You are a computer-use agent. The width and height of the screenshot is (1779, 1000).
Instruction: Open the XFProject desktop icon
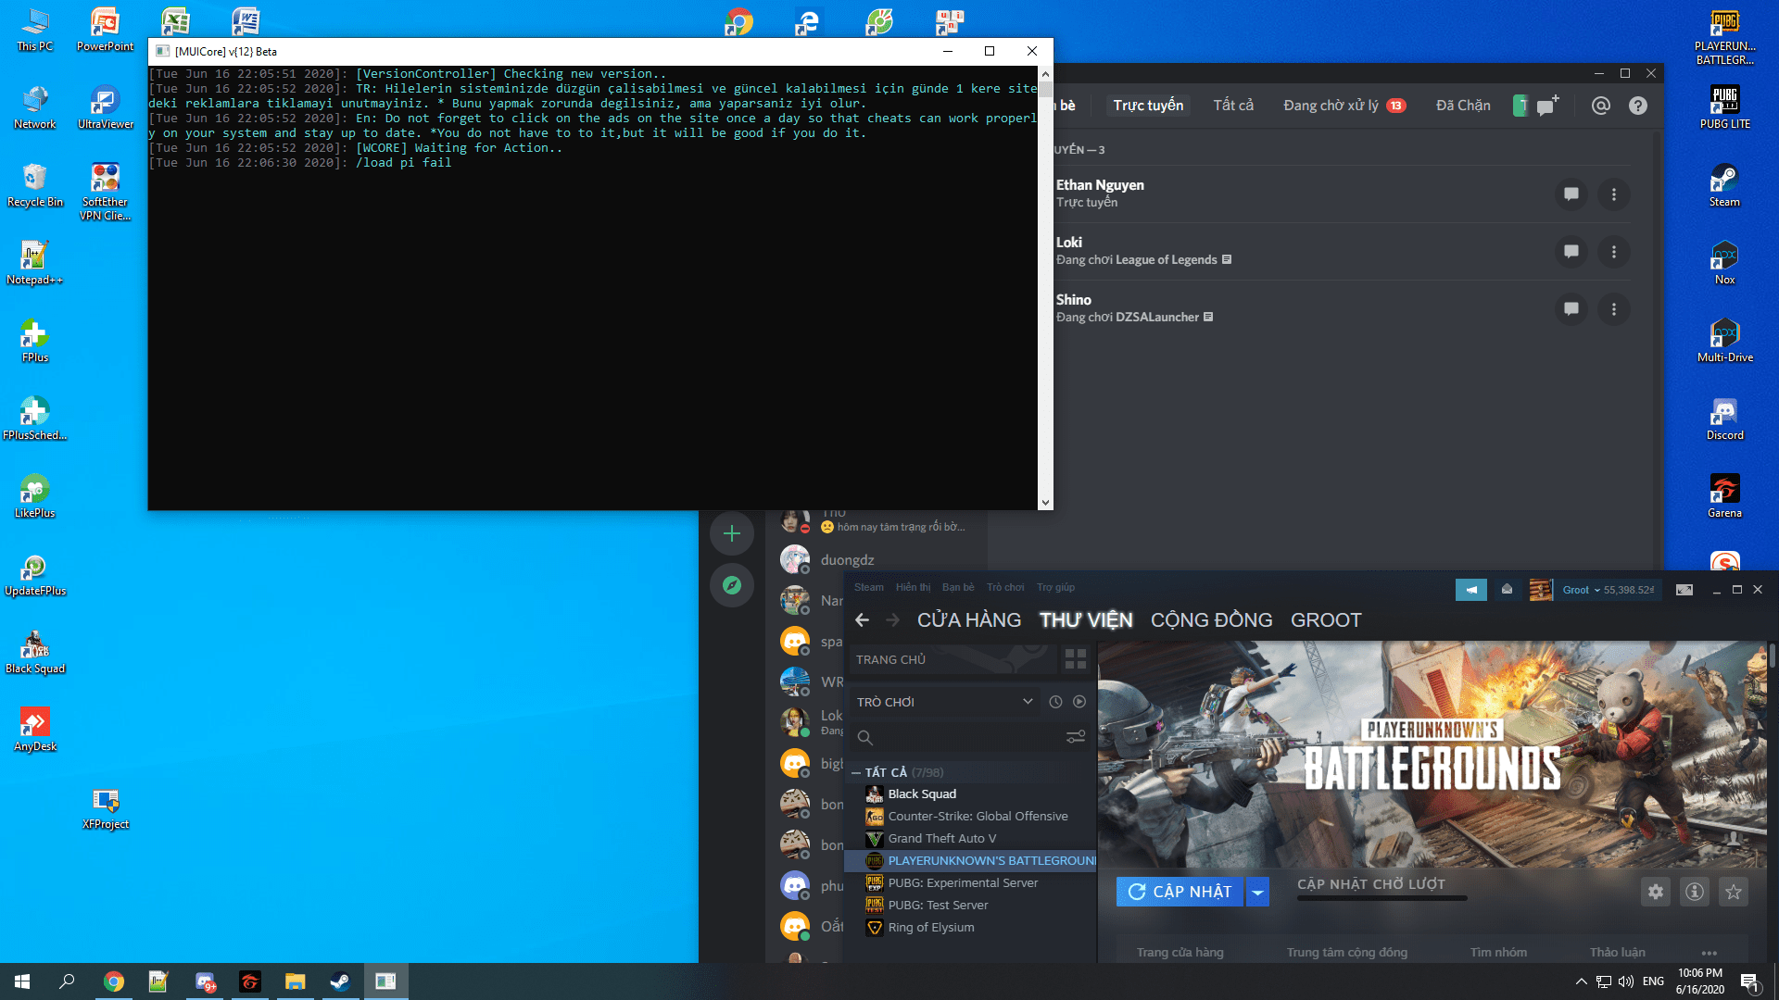click(105, 807)
